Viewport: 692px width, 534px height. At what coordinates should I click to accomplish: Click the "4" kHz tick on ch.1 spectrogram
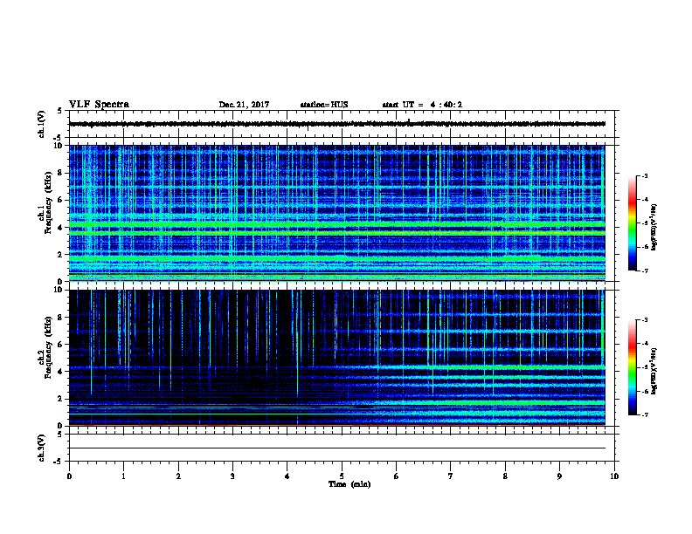pyautogui.click(x=60, y=228)
